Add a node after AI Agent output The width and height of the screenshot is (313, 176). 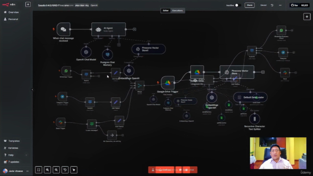[x=134, y=29]
